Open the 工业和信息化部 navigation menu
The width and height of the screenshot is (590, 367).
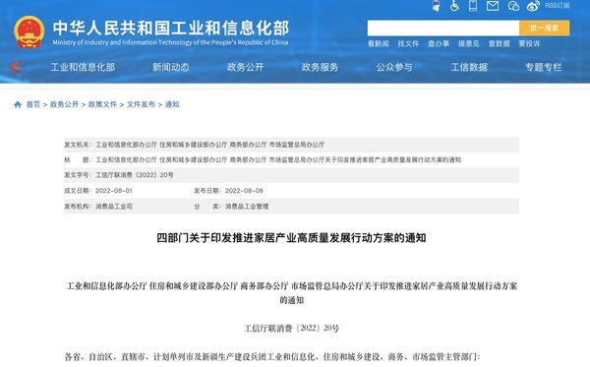coord(83,67)
